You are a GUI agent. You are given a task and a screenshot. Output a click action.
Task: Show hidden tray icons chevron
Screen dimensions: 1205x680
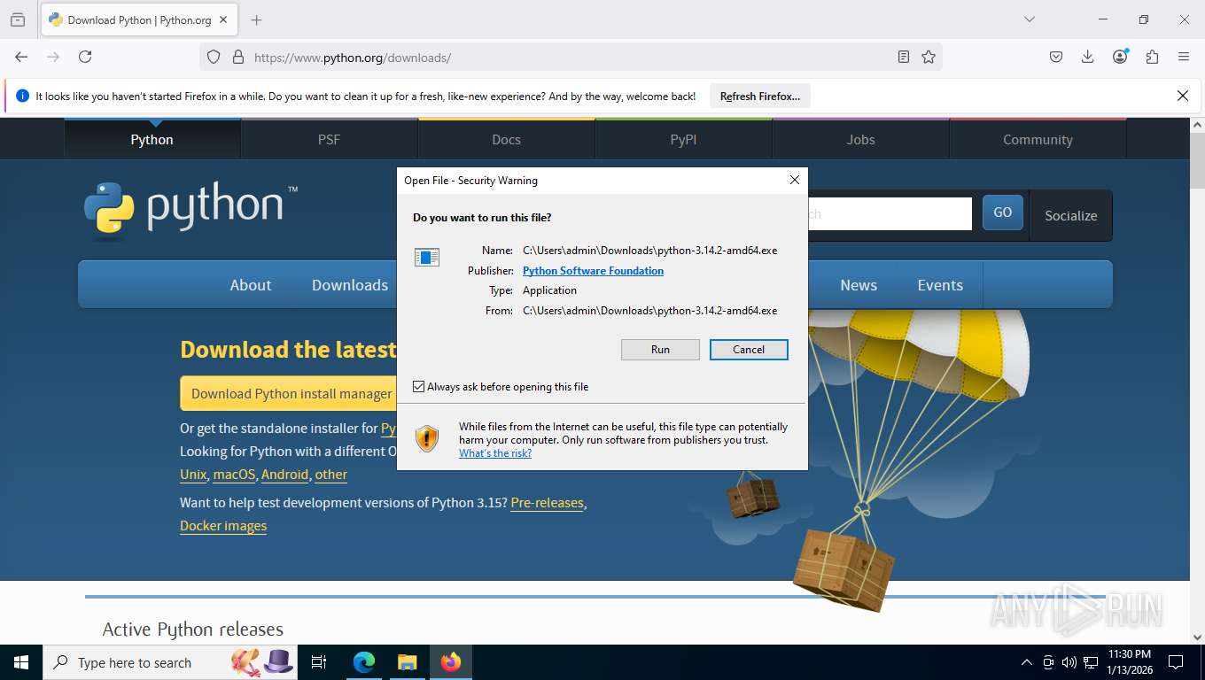pos(1027,662)
